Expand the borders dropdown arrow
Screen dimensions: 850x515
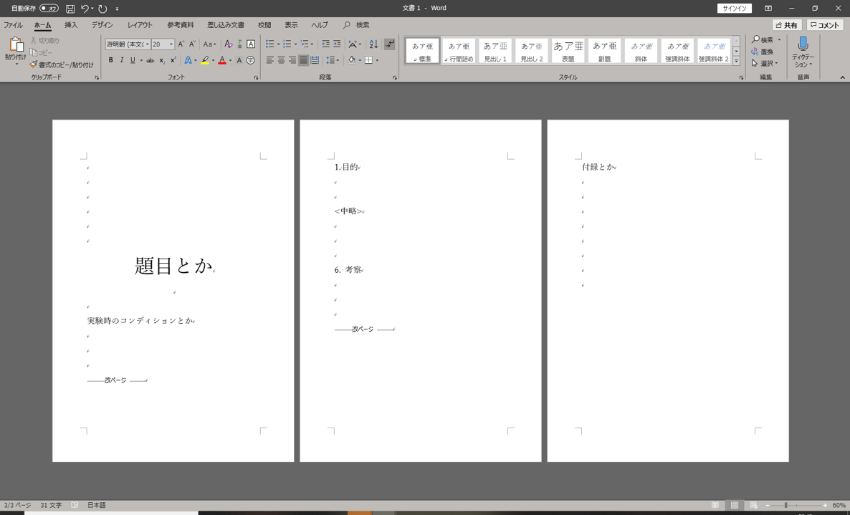(x=377, y=60)
